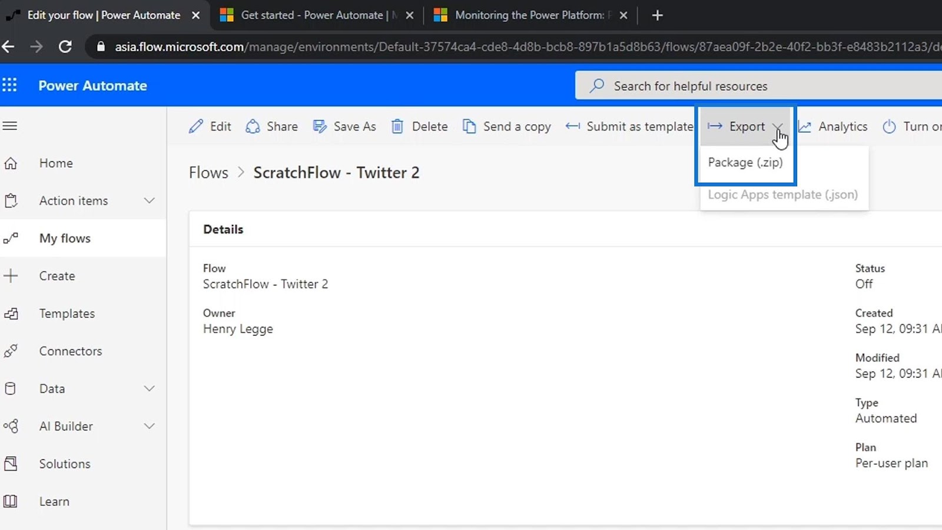The image size is (942, 530).
Task: Click the Create plus icon
Action: 11,276
